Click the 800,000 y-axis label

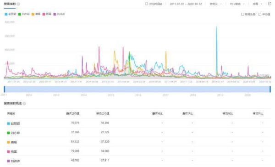click(x=10, y=22)
